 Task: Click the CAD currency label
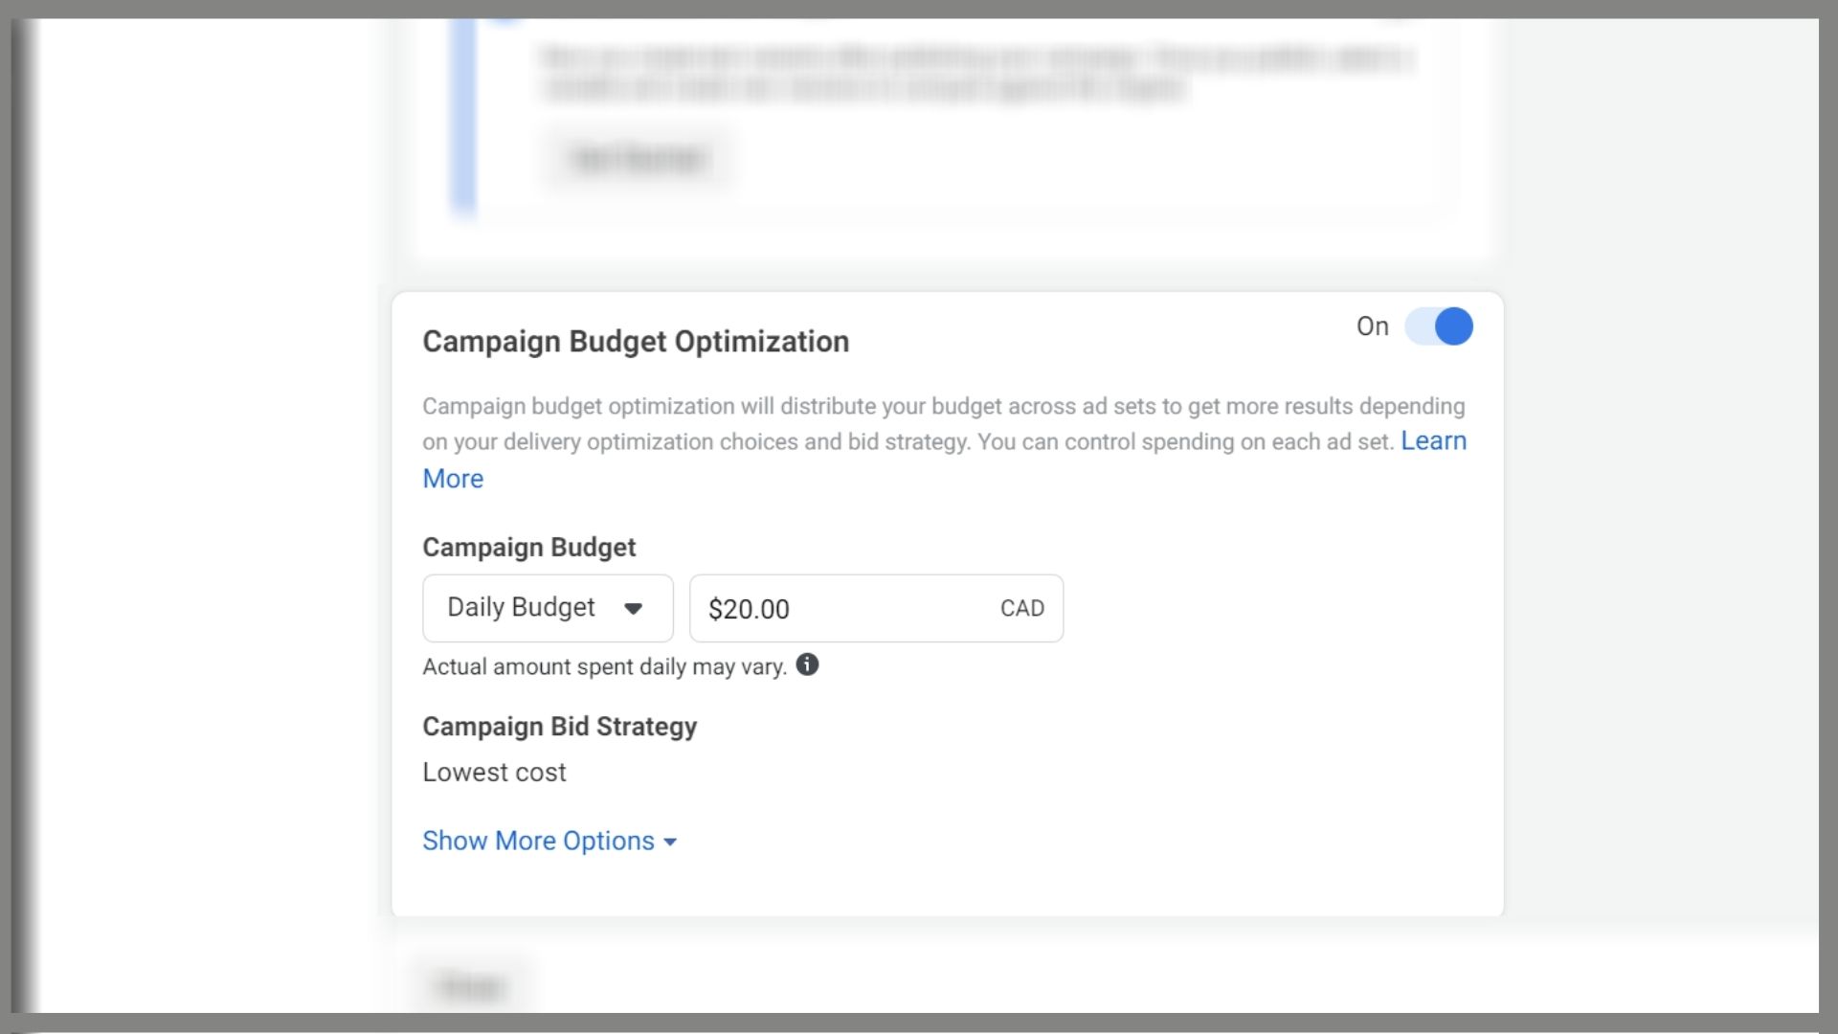pos(1021,609)
